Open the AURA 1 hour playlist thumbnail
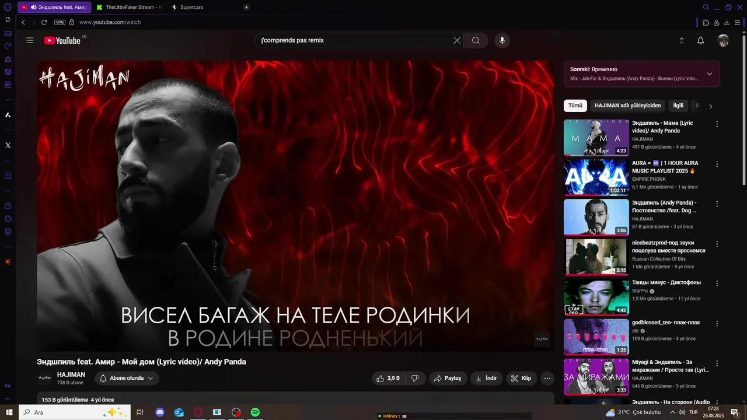The width and height of the screenshot is (747, 420). click(596, 177)
